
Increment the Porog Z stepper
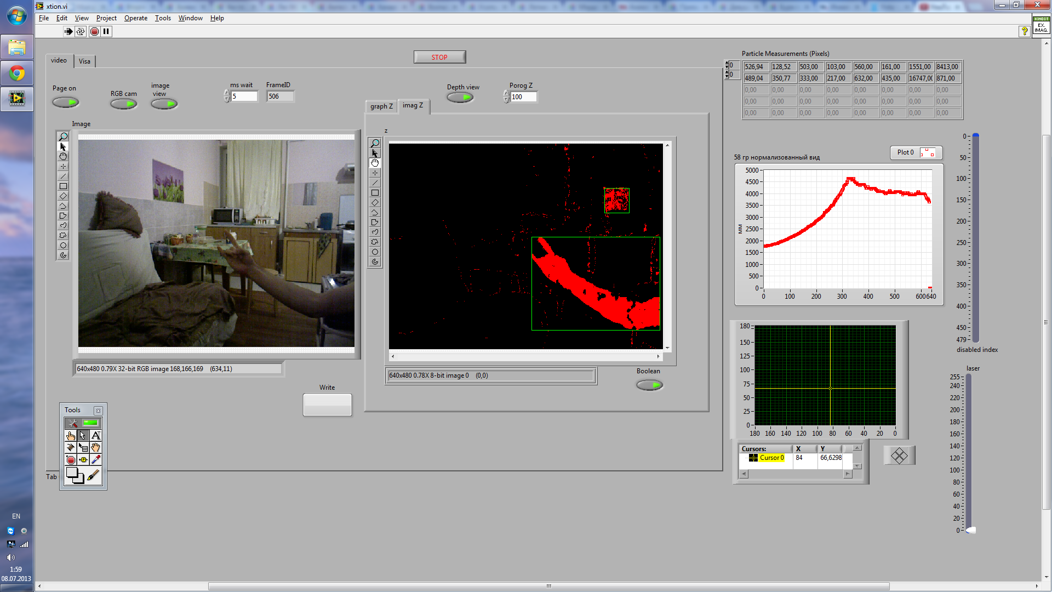506,94
